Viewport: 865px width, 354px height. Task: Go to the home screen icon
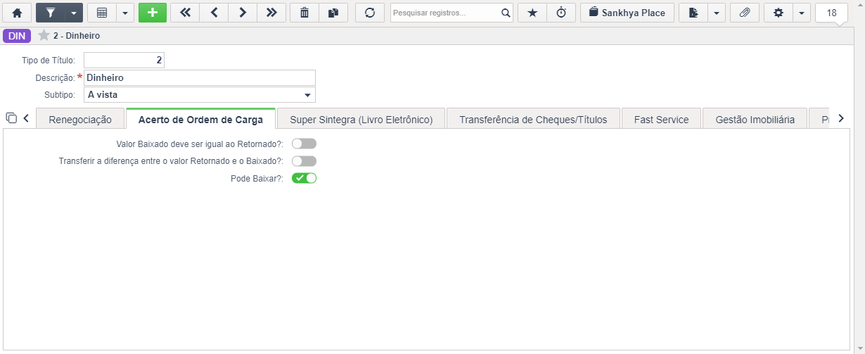[x=18, y=13]
